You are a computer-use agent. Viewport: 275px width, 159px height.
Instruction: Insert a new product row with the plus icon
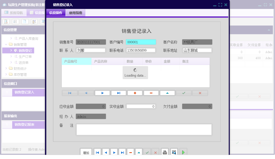135,93
